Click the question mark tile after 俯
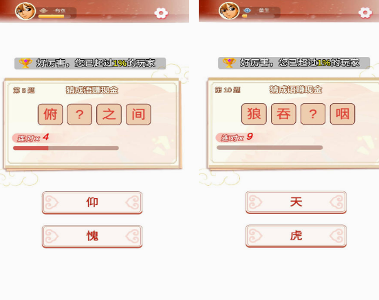This screenshot has width=379, height=300. point(80,114)
